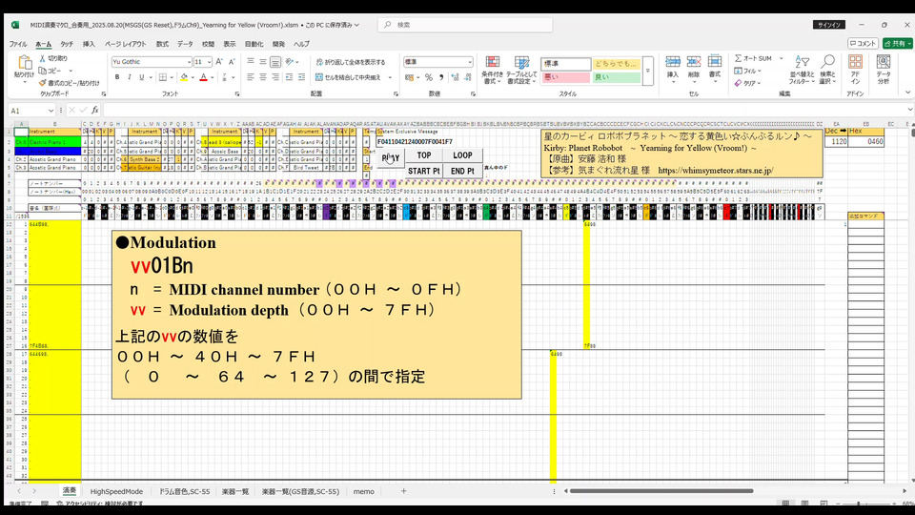Click the Cut (切り取り) scissors icon
915x515 pixels.
43,58
